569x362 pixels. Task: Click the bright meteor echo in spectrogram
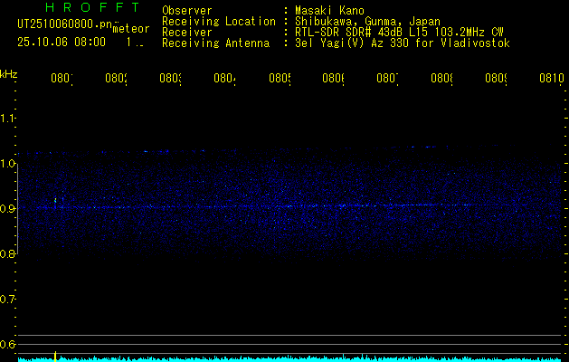[x=55, y=201]
